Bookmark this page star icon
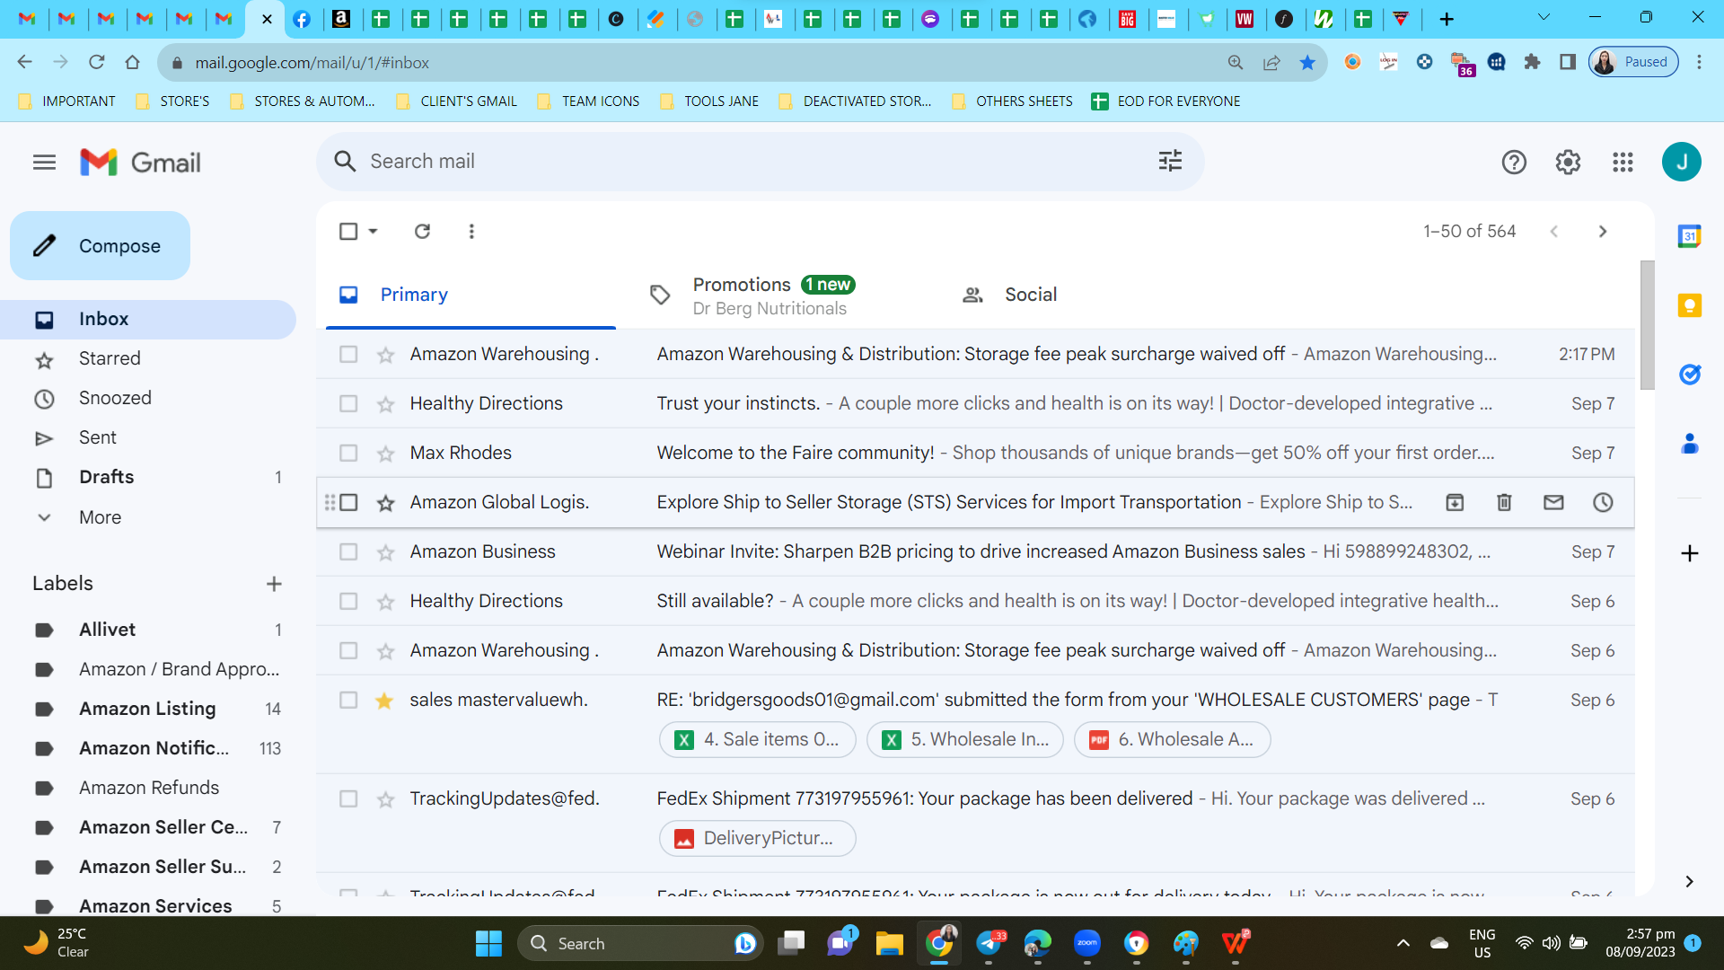 [1307, 63]
